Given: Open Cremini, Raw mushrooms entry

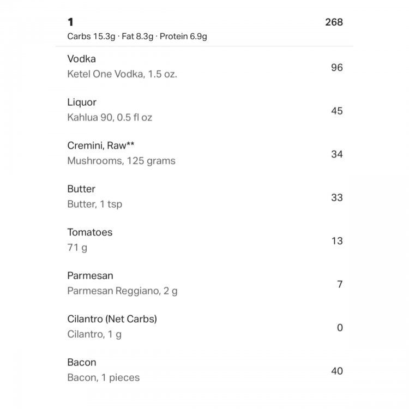Looking at the screenshot, I should pyautogui.click(x=204, y=153).
